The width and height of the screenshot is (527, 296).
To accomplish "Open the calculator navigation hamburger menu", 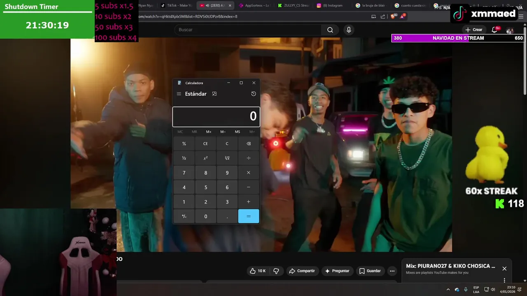I will pos(179,94).
